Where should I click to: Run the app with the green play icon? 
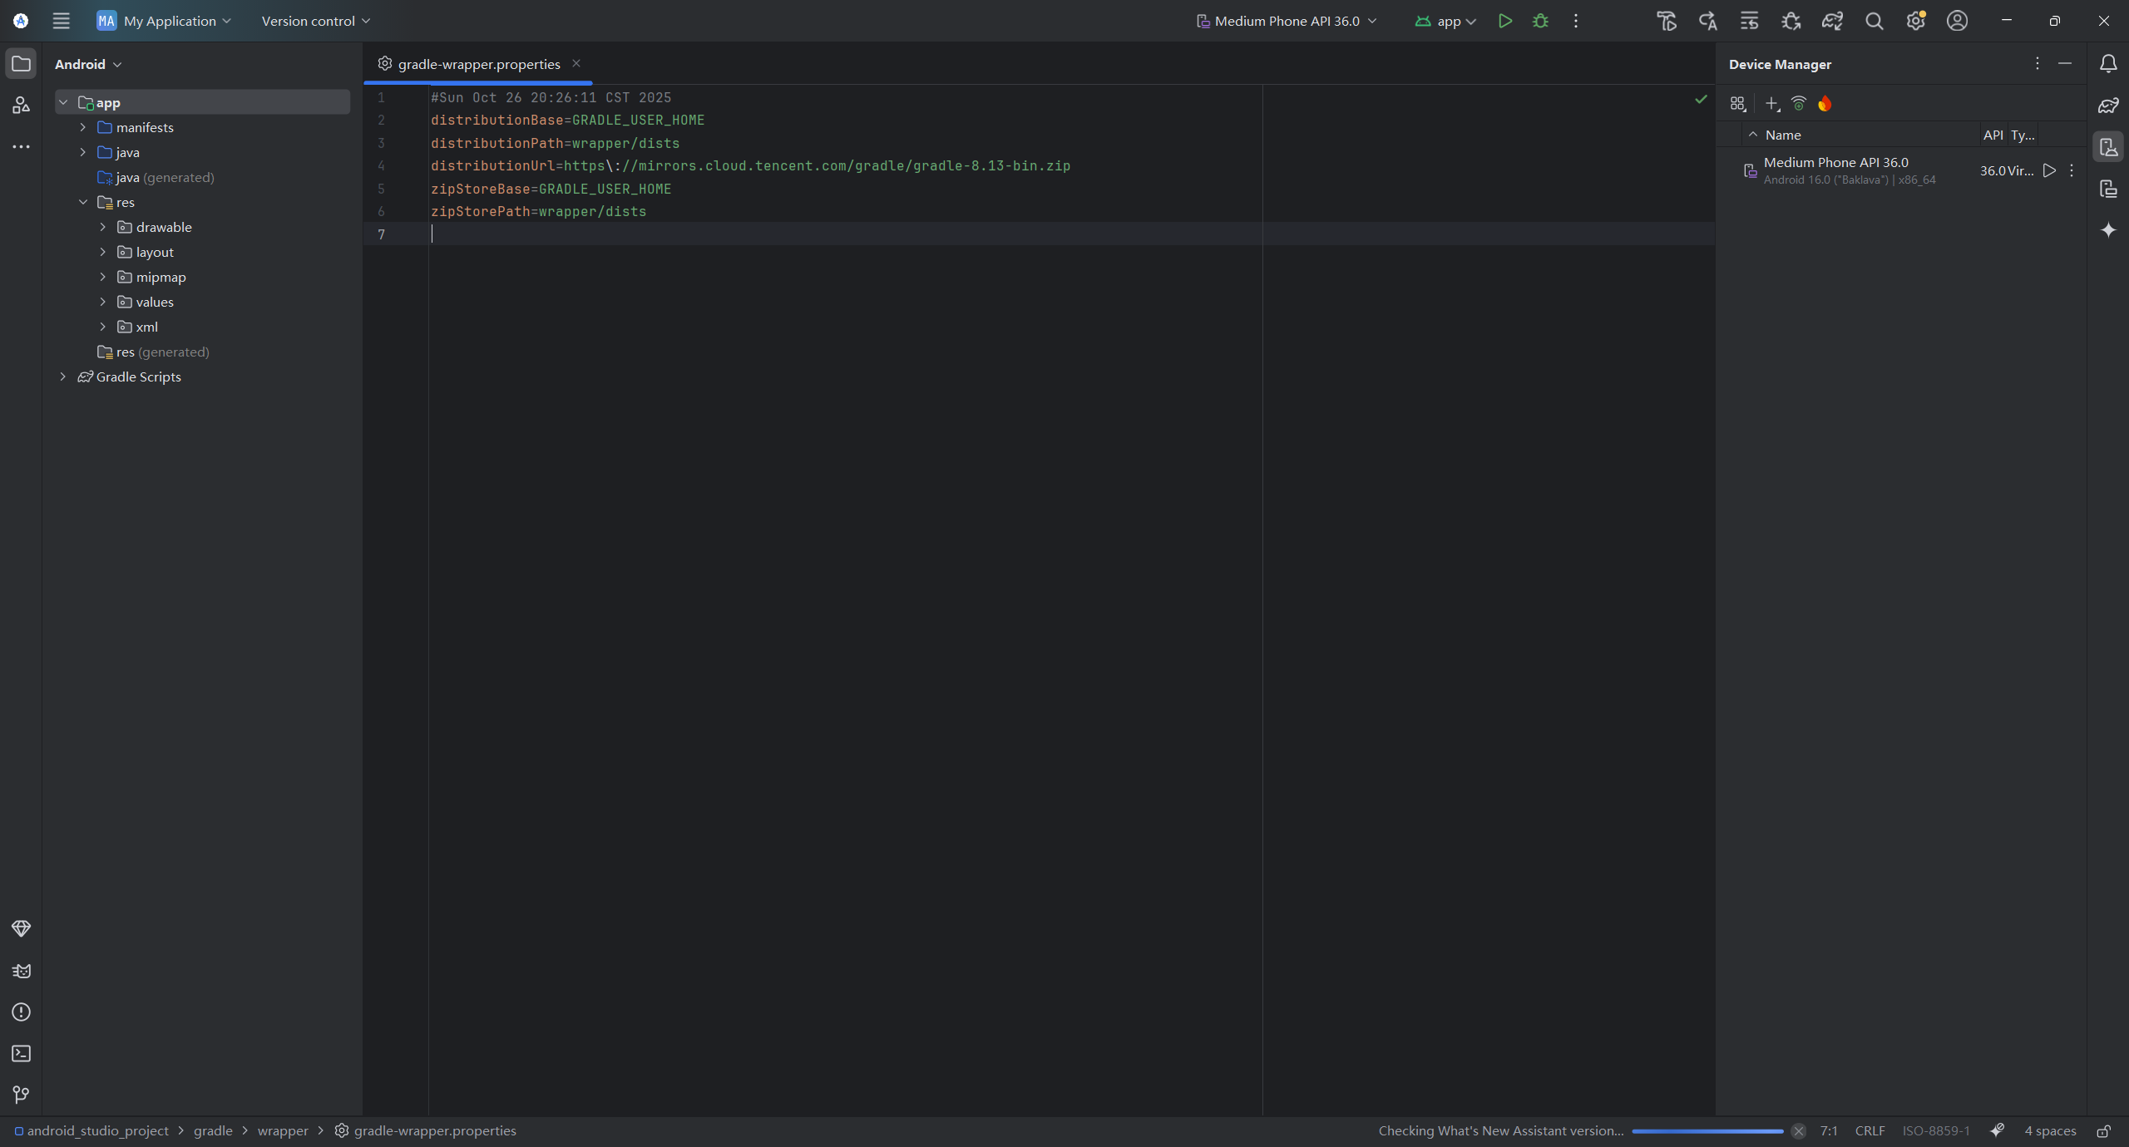pos(1504,21)
